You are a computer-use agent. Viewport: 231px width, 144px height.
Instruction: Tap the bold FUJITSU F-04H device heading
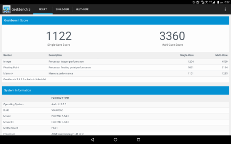click(60, 98)
